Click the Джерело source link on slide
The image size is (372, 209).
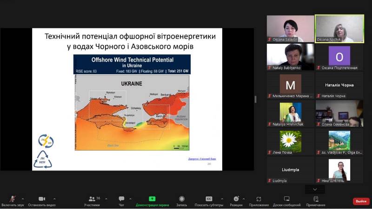pos(202,159)
